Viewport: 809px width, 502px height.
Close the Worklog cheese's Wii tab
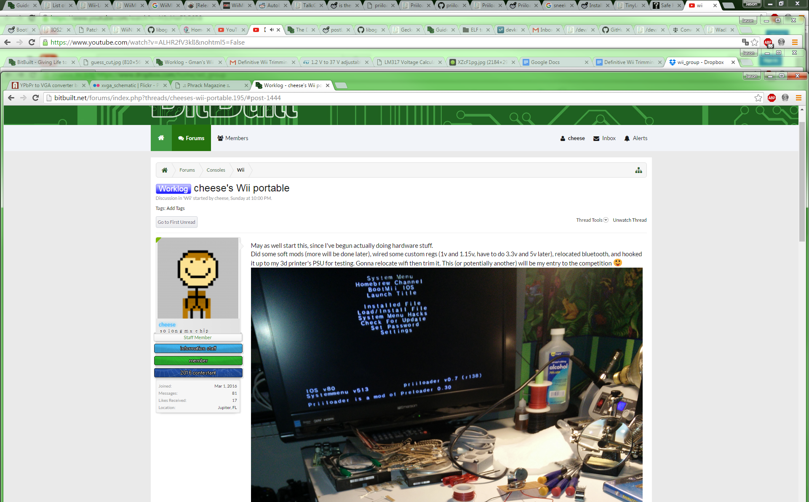(x=328, y=85)
